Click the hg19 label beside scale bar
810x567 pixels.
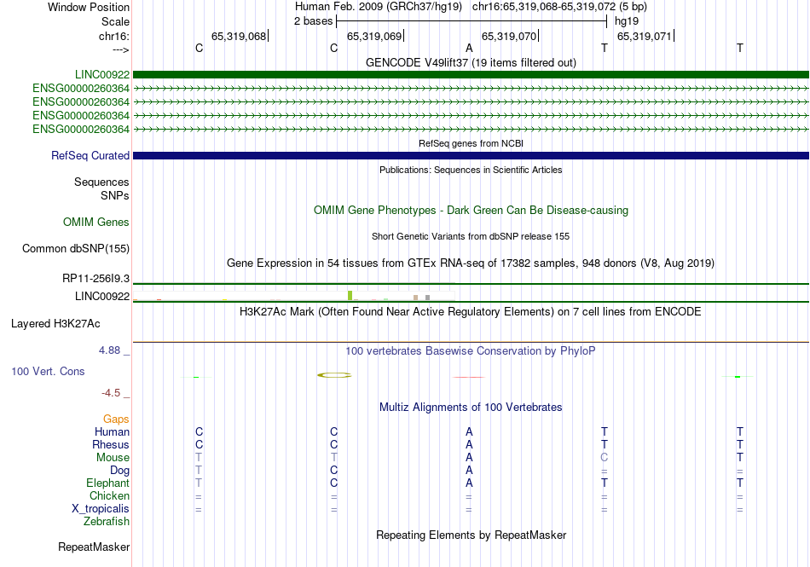tap(626, 21)
